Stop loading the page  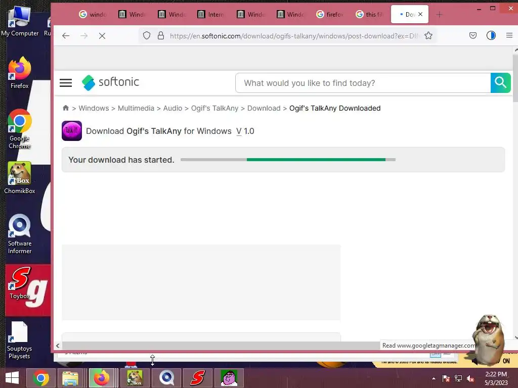click(102, 36)
